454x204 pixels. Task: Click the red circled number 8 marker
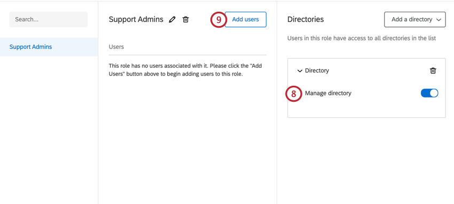tap(294, 94)
